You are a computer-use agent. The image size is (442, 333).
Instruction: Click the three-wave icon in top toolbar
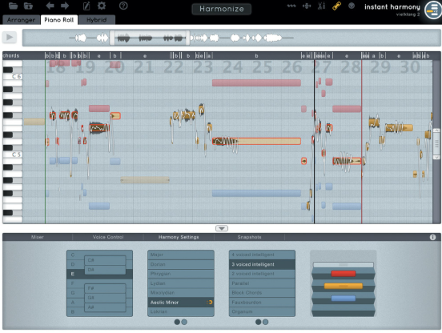point(291,6)
